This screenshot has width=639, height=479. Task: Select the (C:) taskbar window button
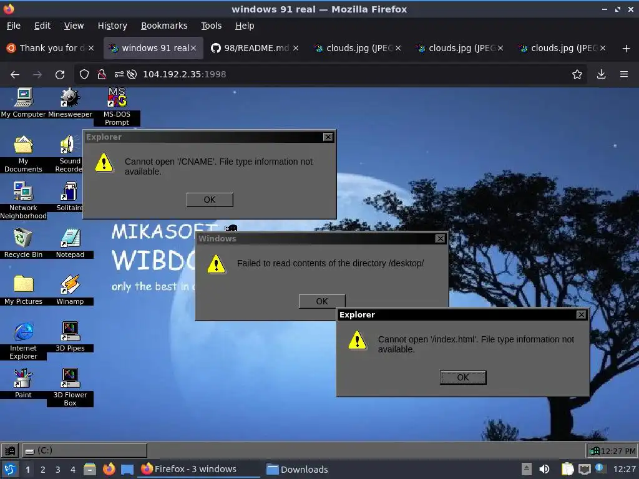click(84, 450)
